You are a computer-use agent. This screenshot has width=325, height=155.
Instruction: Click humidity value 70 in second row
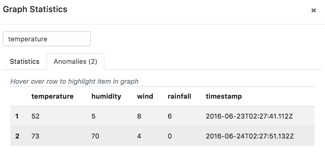[x=95, y=136]
